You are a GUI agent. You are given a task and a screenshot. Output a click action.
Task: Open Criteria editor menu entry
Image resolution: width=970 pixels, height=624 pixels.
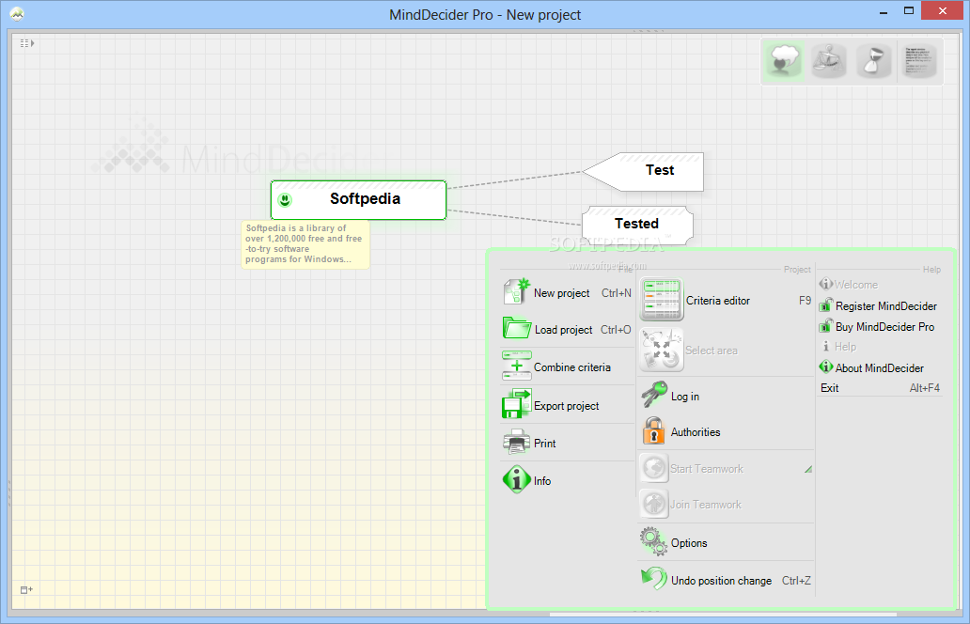pos(726,300)
